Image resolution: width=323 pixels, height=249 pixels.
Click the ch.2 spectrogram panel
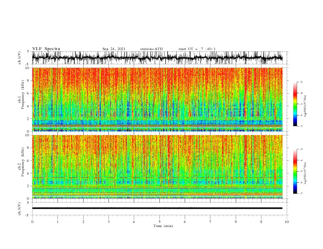157,167
